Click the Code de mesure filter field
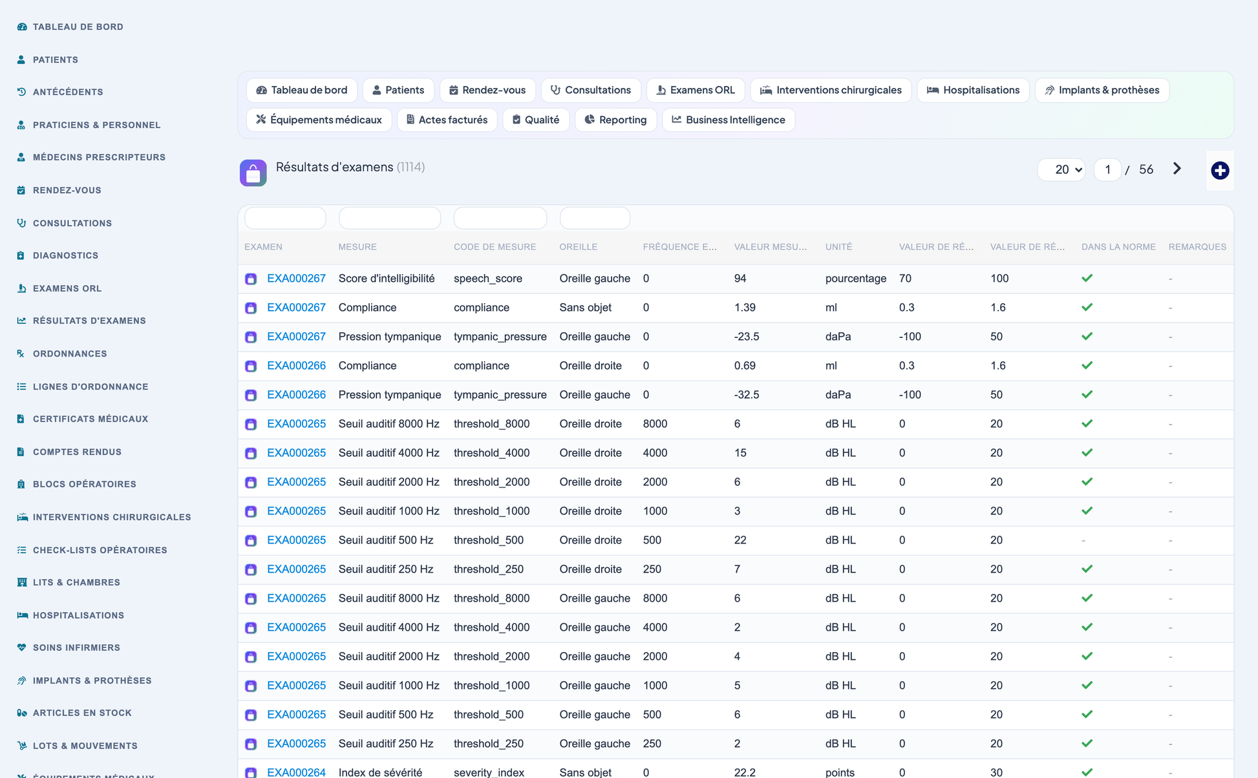This screenshot has height=778, width=1258. click(500, 218)
